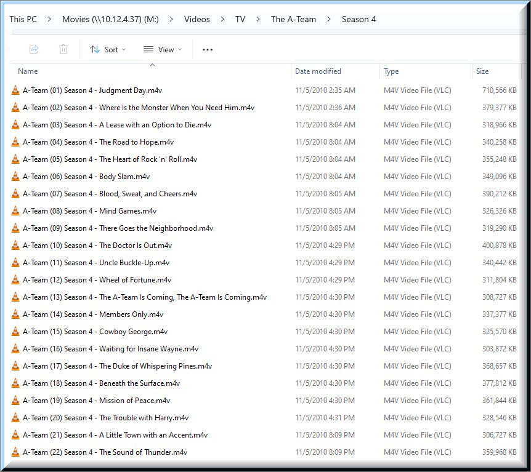531x472 pixels.
Task: Click VLC icon of Wheel of Fortune file
Action: (15, 280)
